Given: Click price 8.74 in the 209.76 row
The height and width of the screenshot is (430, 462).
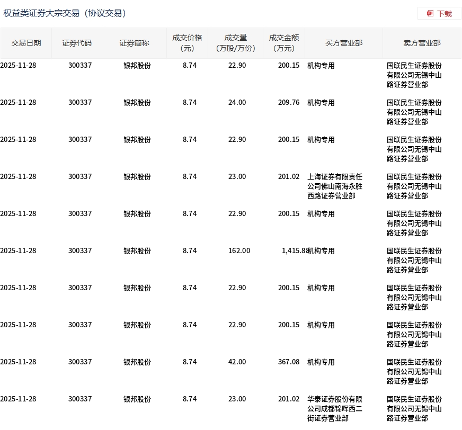Looking at the screenshot, I should coord(190,103).
